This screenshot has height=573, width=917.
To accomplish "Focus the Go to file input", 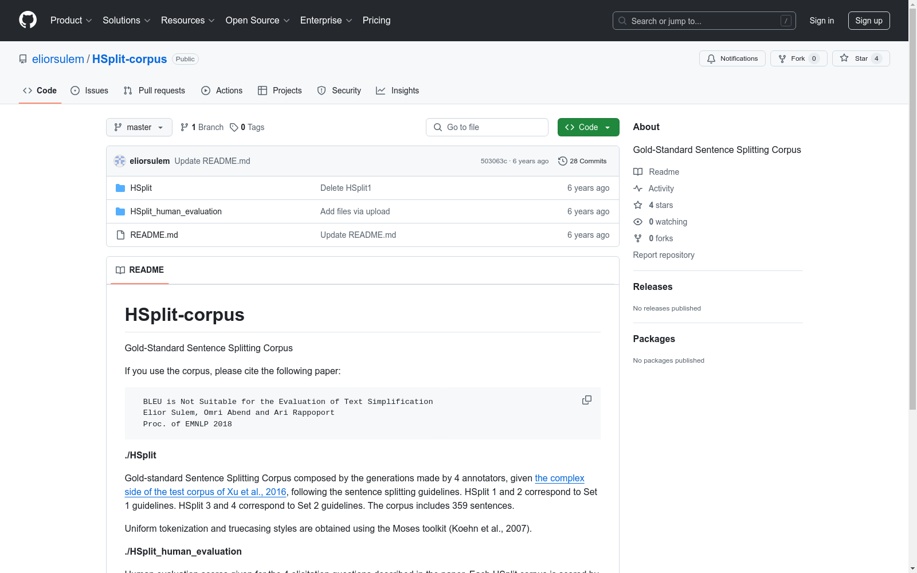I will tap(487, 127).
